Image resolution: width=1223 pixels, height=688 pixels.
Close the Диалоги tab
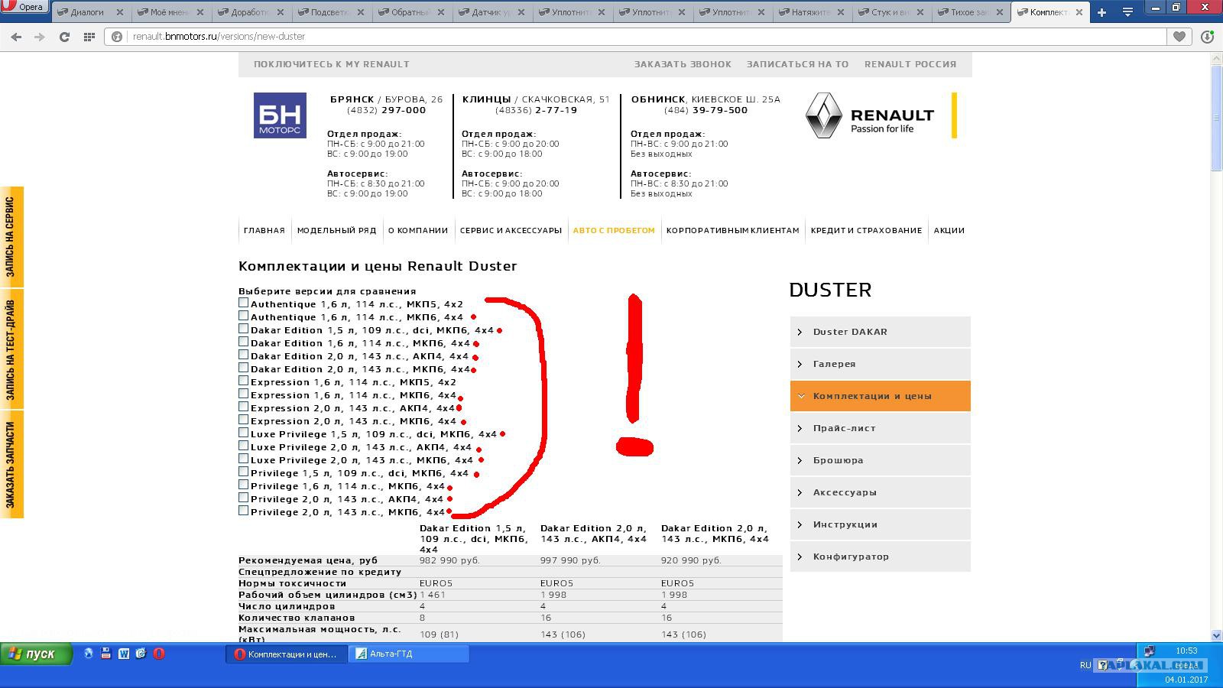(120, 12)
